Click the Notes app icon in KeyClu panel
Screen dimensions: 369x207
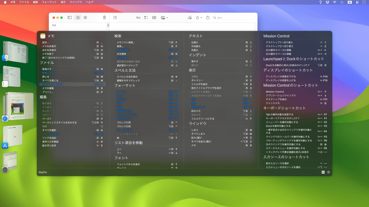pos(42,36)
